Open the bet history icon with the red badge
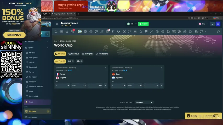The width and height of the screenshot is (223, 125). (x=73, y=31)
